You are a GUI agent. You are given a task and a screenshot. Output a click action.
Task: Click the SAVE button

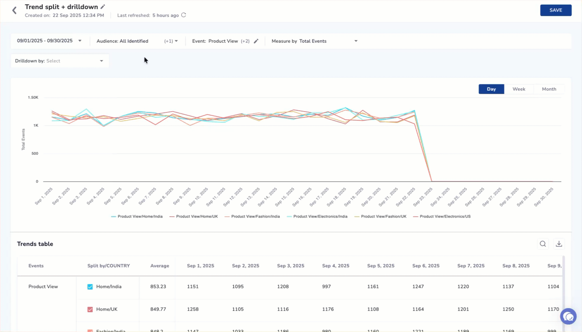click(x=556, y=10)
